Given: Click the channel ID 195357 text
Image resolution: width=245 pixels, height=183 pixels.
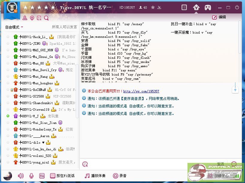Looking at the screenshot, I should [127, 7].
